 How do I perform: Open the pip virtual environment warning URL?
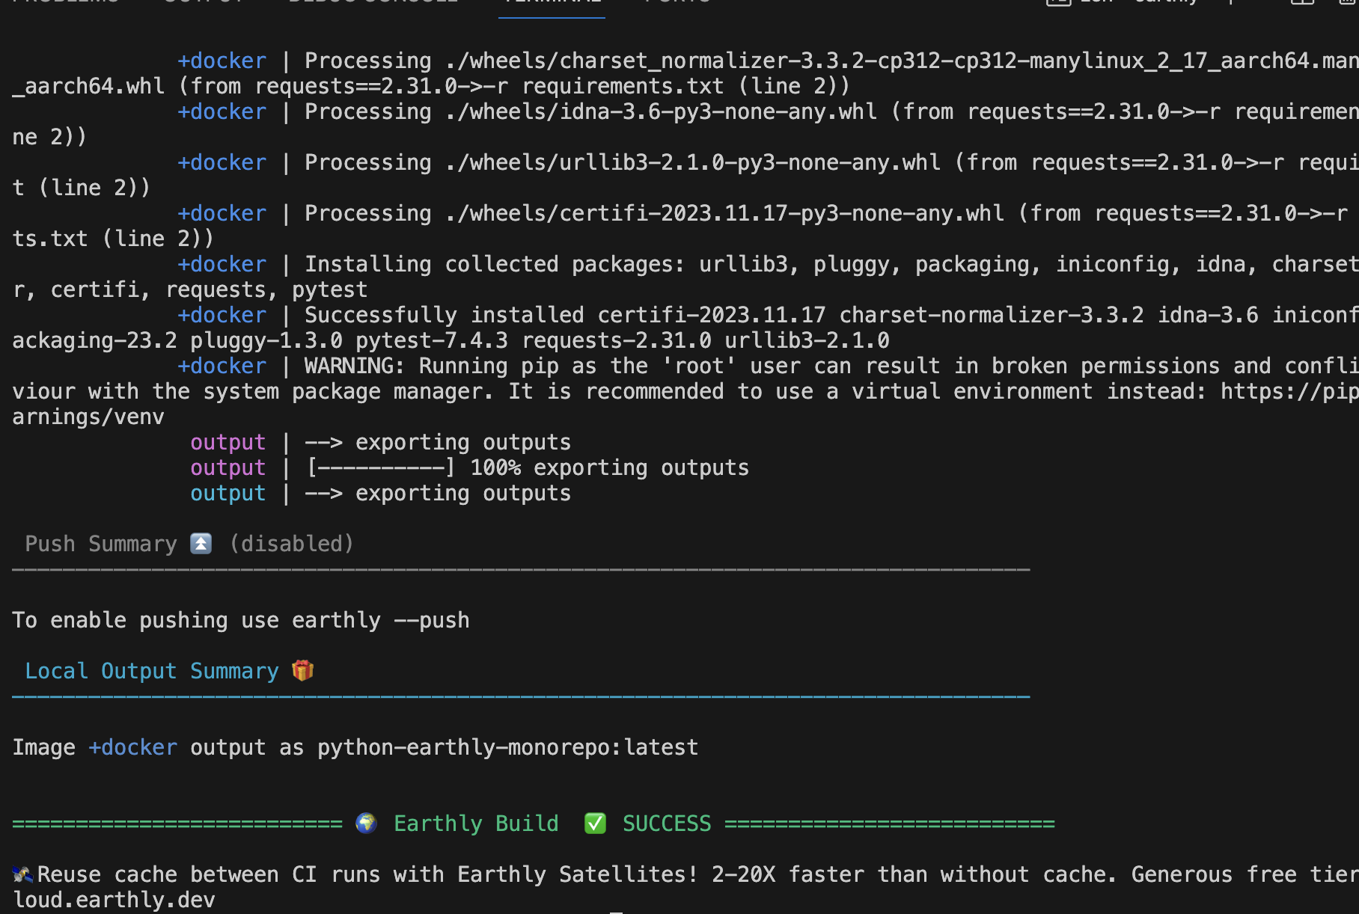point(1289,391)
